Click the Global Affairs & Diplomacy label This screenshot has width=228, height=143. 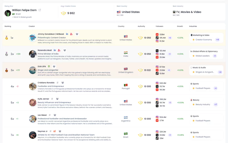[205, 51]
